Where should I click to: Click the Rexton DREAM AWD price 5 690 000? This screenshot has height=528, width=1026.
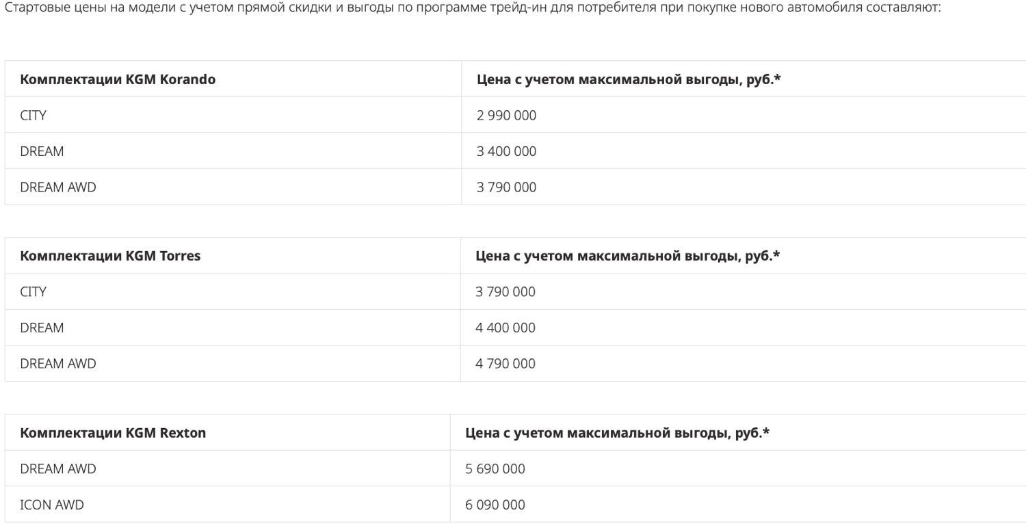point(495,469)
